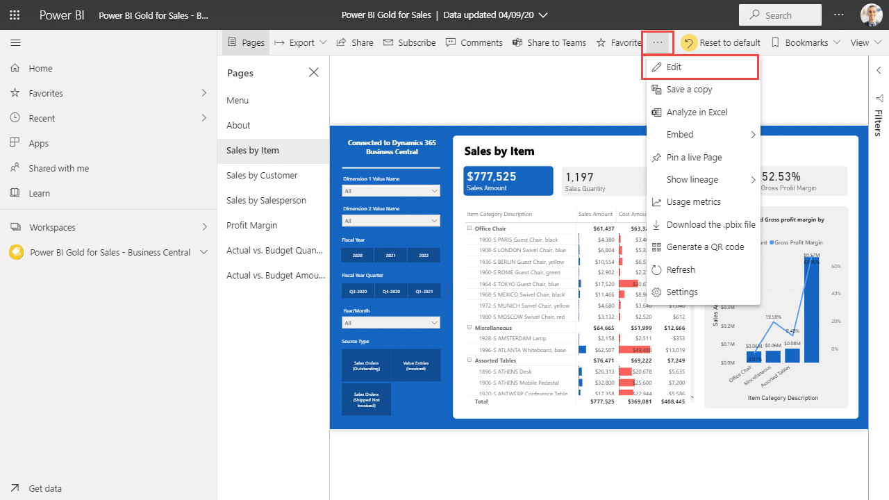The height and width of the screenshot is (500, 889).
Task: Choose Refresh from menu
Action: [704, 269]
